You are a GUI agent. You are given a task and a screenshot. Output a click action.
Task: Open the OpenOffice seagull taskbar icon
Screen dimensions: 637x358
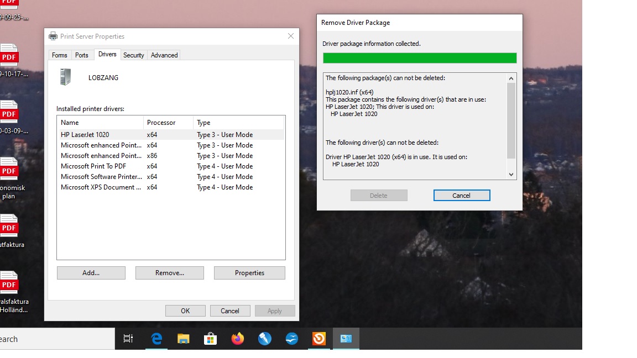292,339
